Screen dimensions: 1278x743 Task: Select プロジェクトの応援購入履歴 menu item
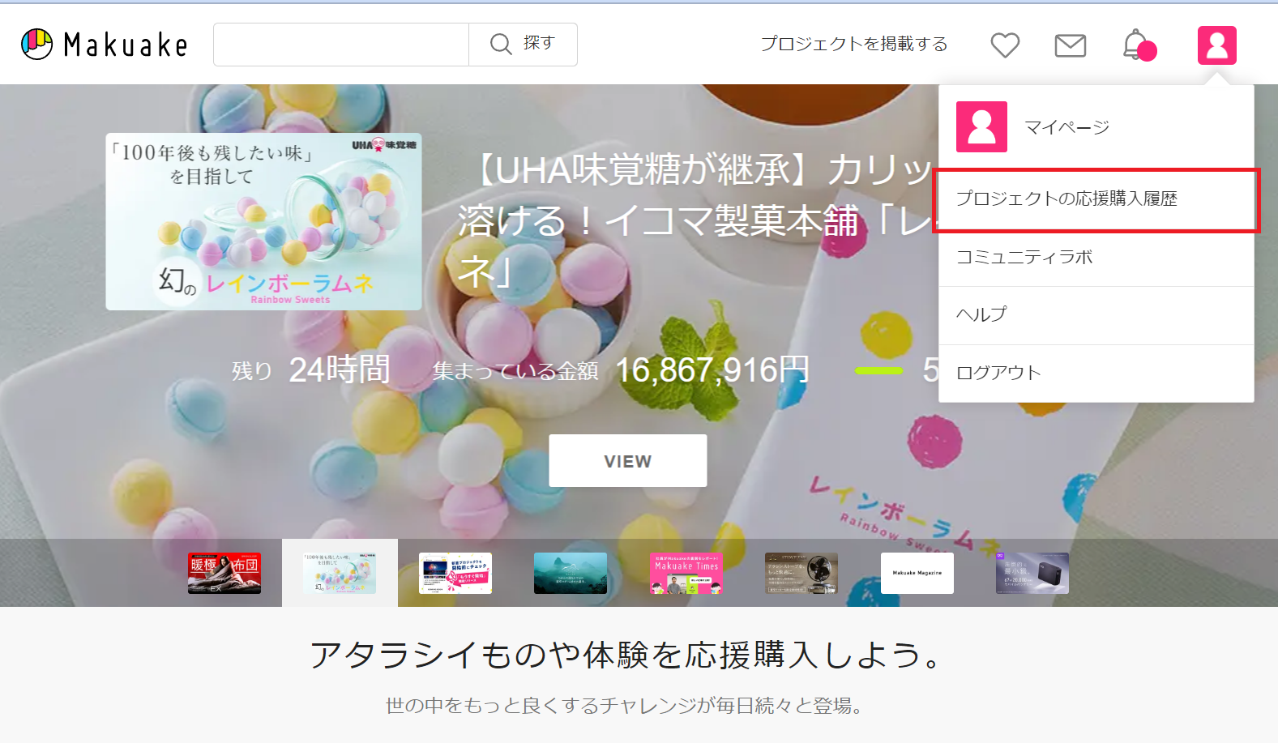coord(1096,199)
